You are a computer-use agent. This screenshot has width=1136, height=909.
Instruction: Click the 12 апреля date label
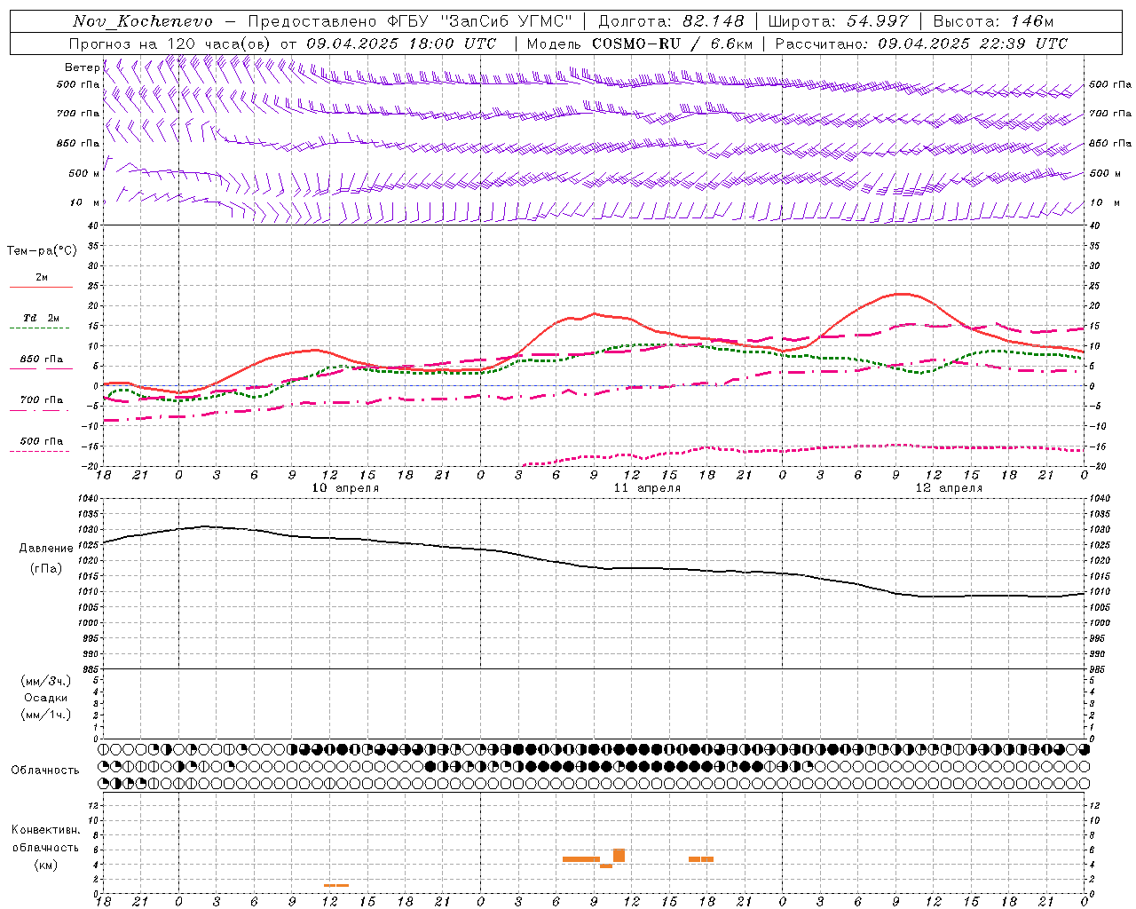point(949,488)
